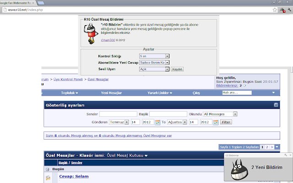This screenshot has width=293, height=183.
Task: Open the Kontrol Sıklığı dropdown
Action: (154, 56)
